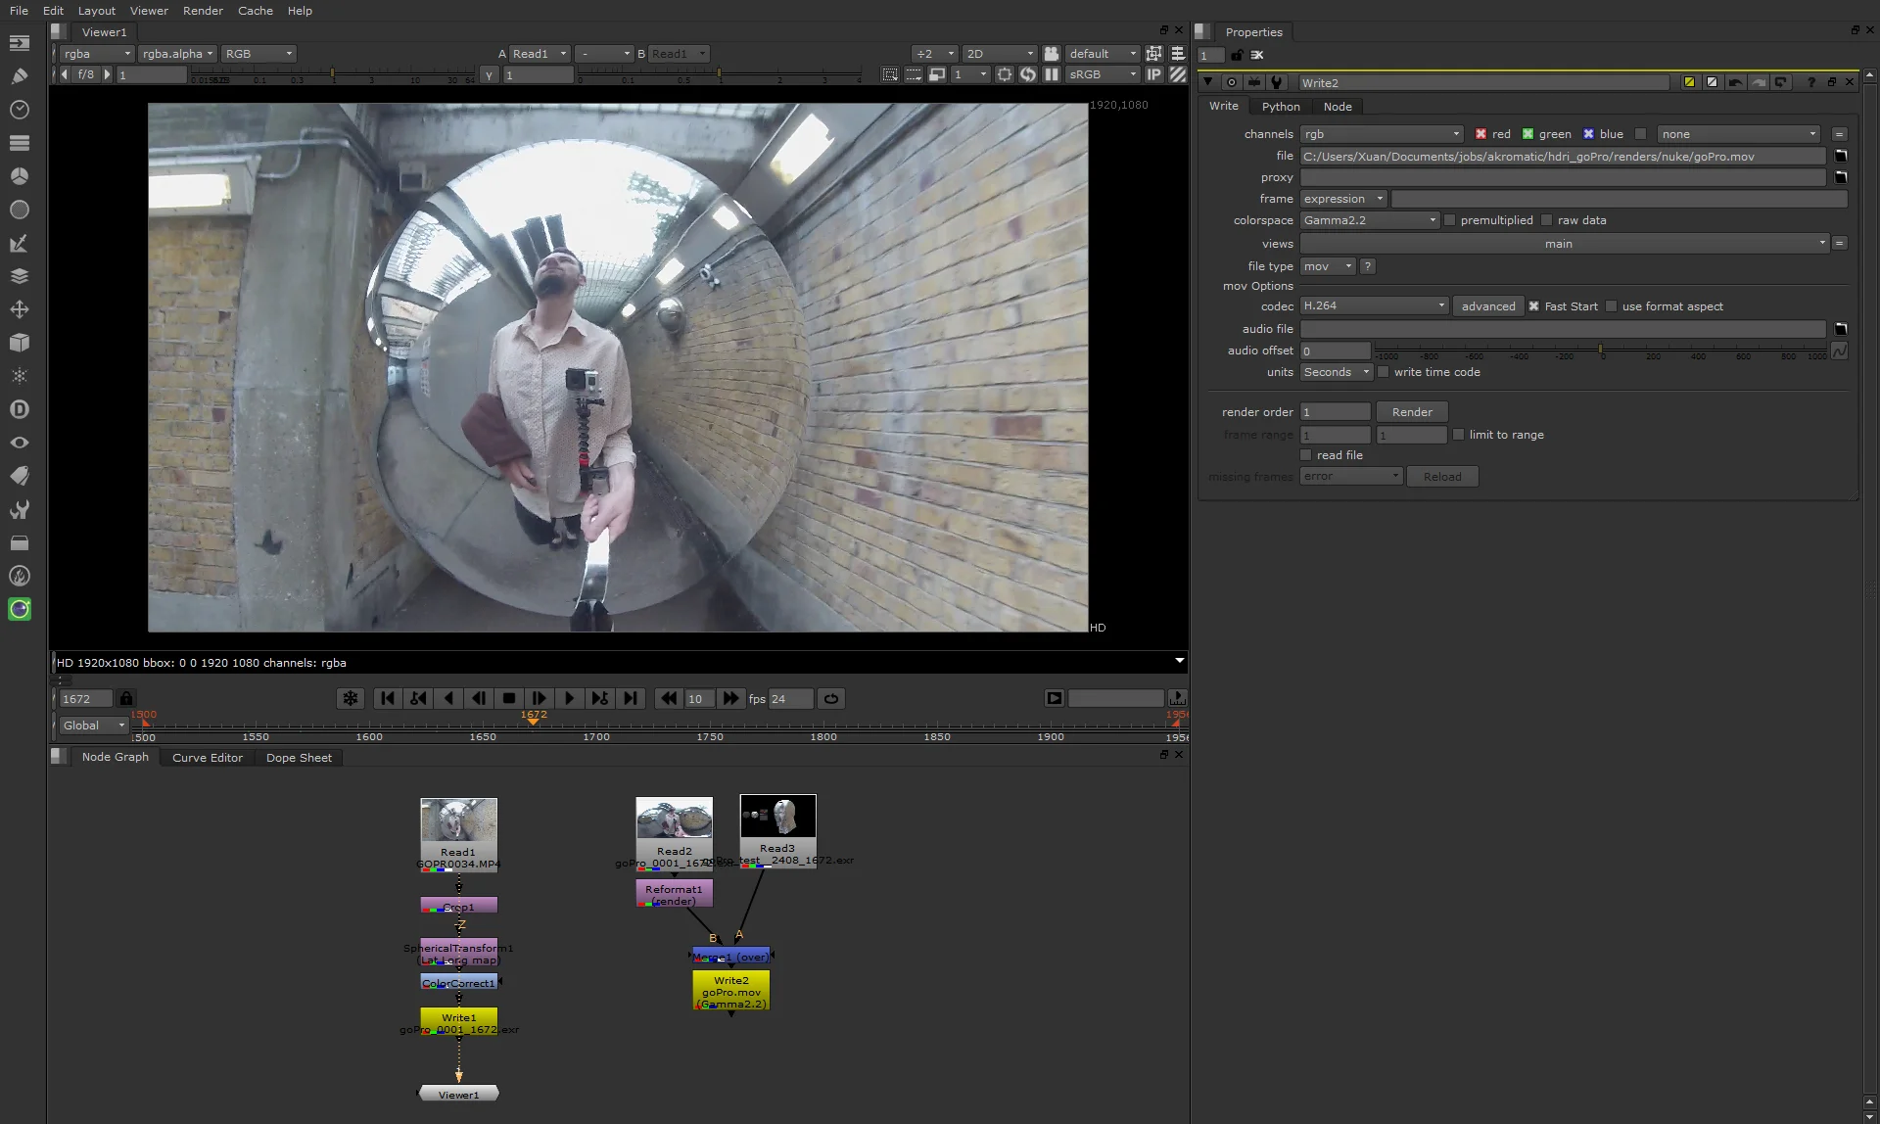Click the Image nodes toolbar icon
The height and width of the screenshot is (1124, 1880).
click(x=19, y=43)
